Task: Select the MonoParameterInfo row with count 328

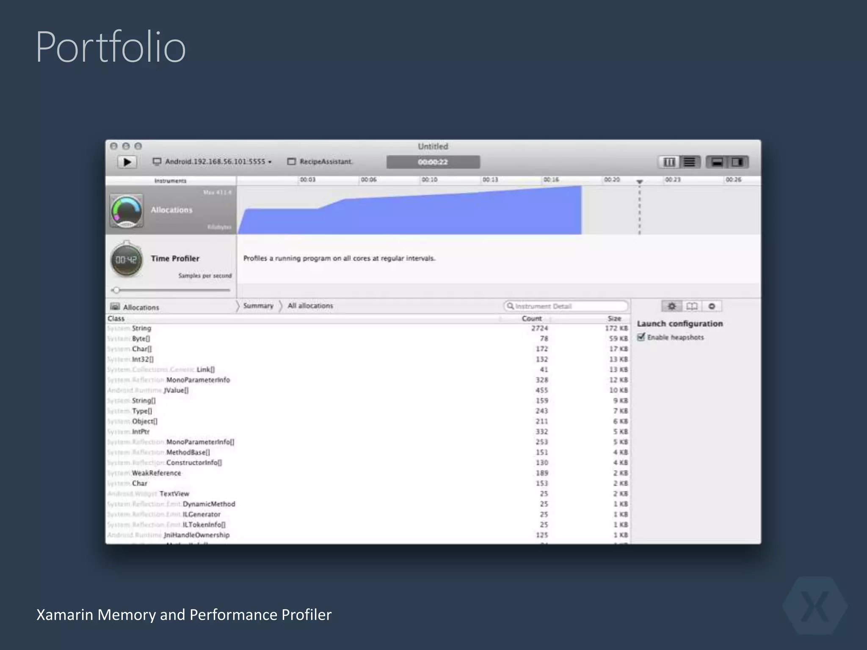Action: click(x=367, y=380)
